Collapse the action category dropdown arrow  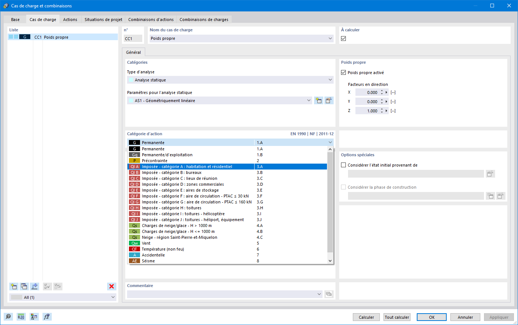pos(330,143)
